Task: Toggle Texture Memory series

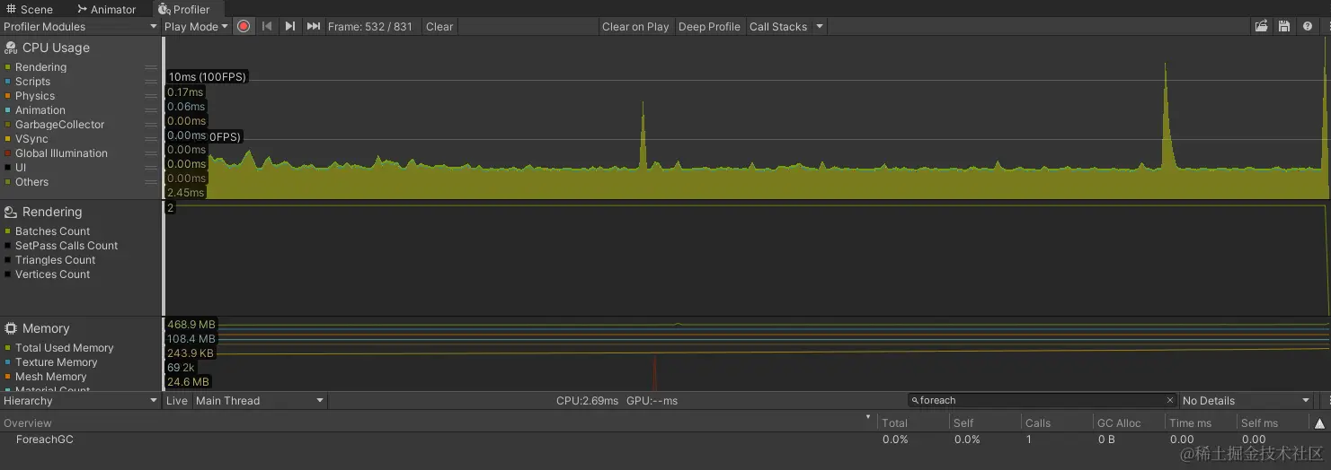Action: (7, 362)
